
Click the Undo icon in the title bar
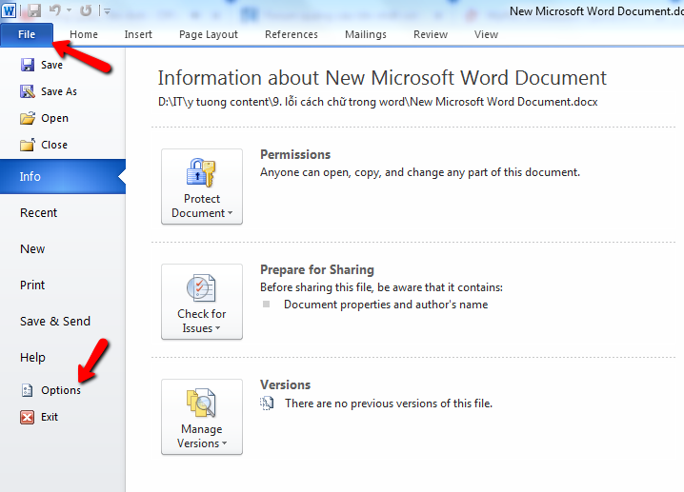pos(57,10)
